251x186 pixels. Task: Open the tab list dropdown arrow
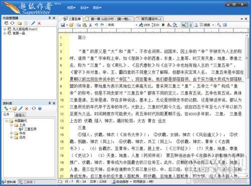pos(241,19)
